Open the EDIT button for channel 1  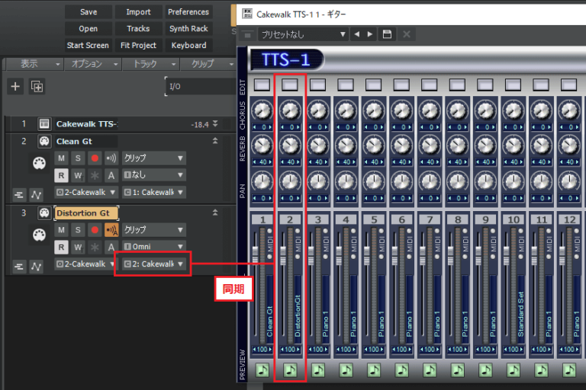coord(262,84)
